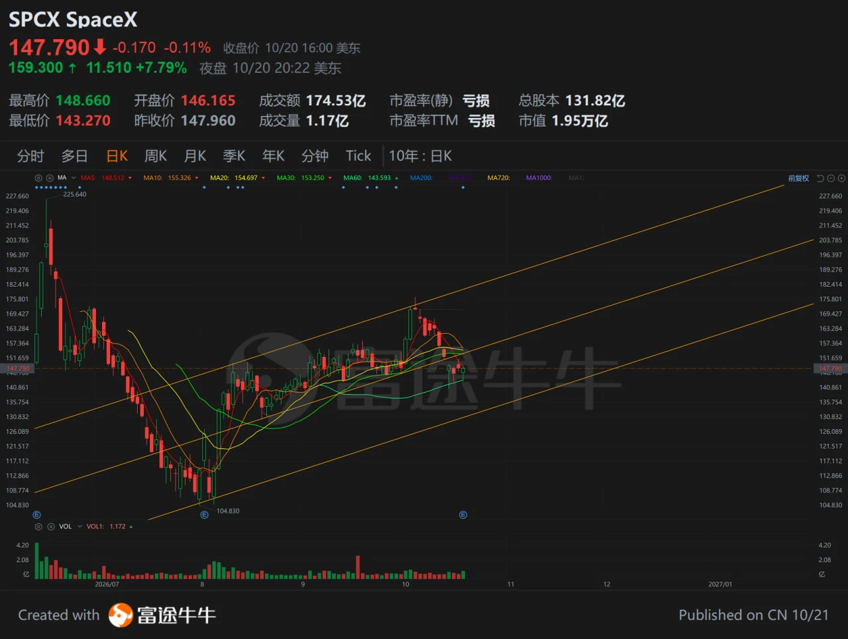Switch to 分时 intraday tab

point(30,156)
